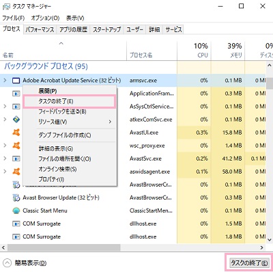
Task: Click the Avast icon in the wsc_proxy.exe row
Action: (16, 146)
